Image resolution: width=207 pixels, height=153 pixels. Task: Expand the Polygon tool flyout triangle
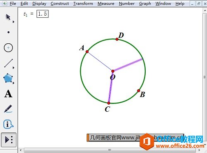pos(13,83)
